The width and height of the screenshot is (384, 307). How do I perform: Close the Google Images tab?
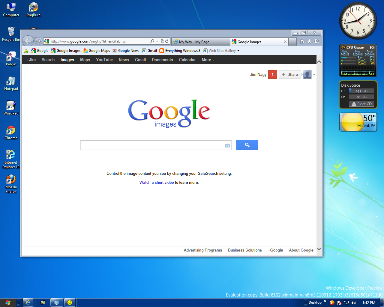coord(285,42)
